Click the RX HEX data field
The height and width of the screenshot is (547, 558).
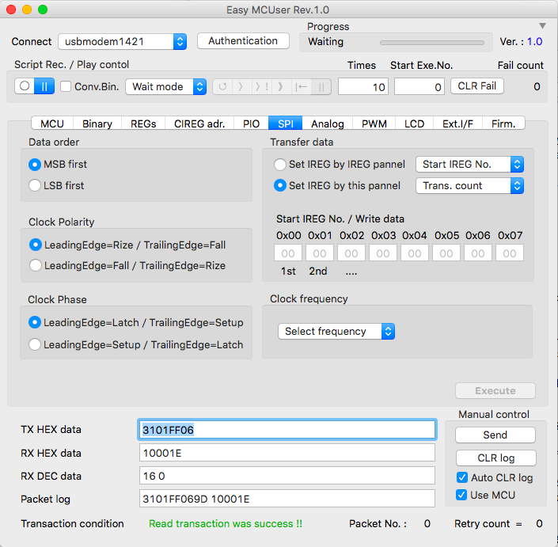coord(287,453)
